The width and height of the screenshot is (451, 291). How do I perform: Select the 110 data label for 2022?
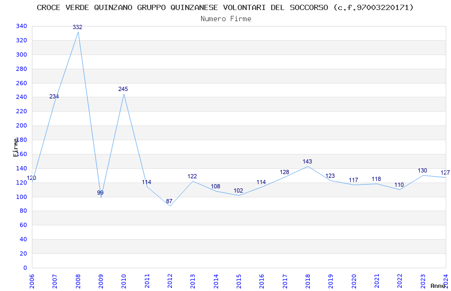(399, 185)
